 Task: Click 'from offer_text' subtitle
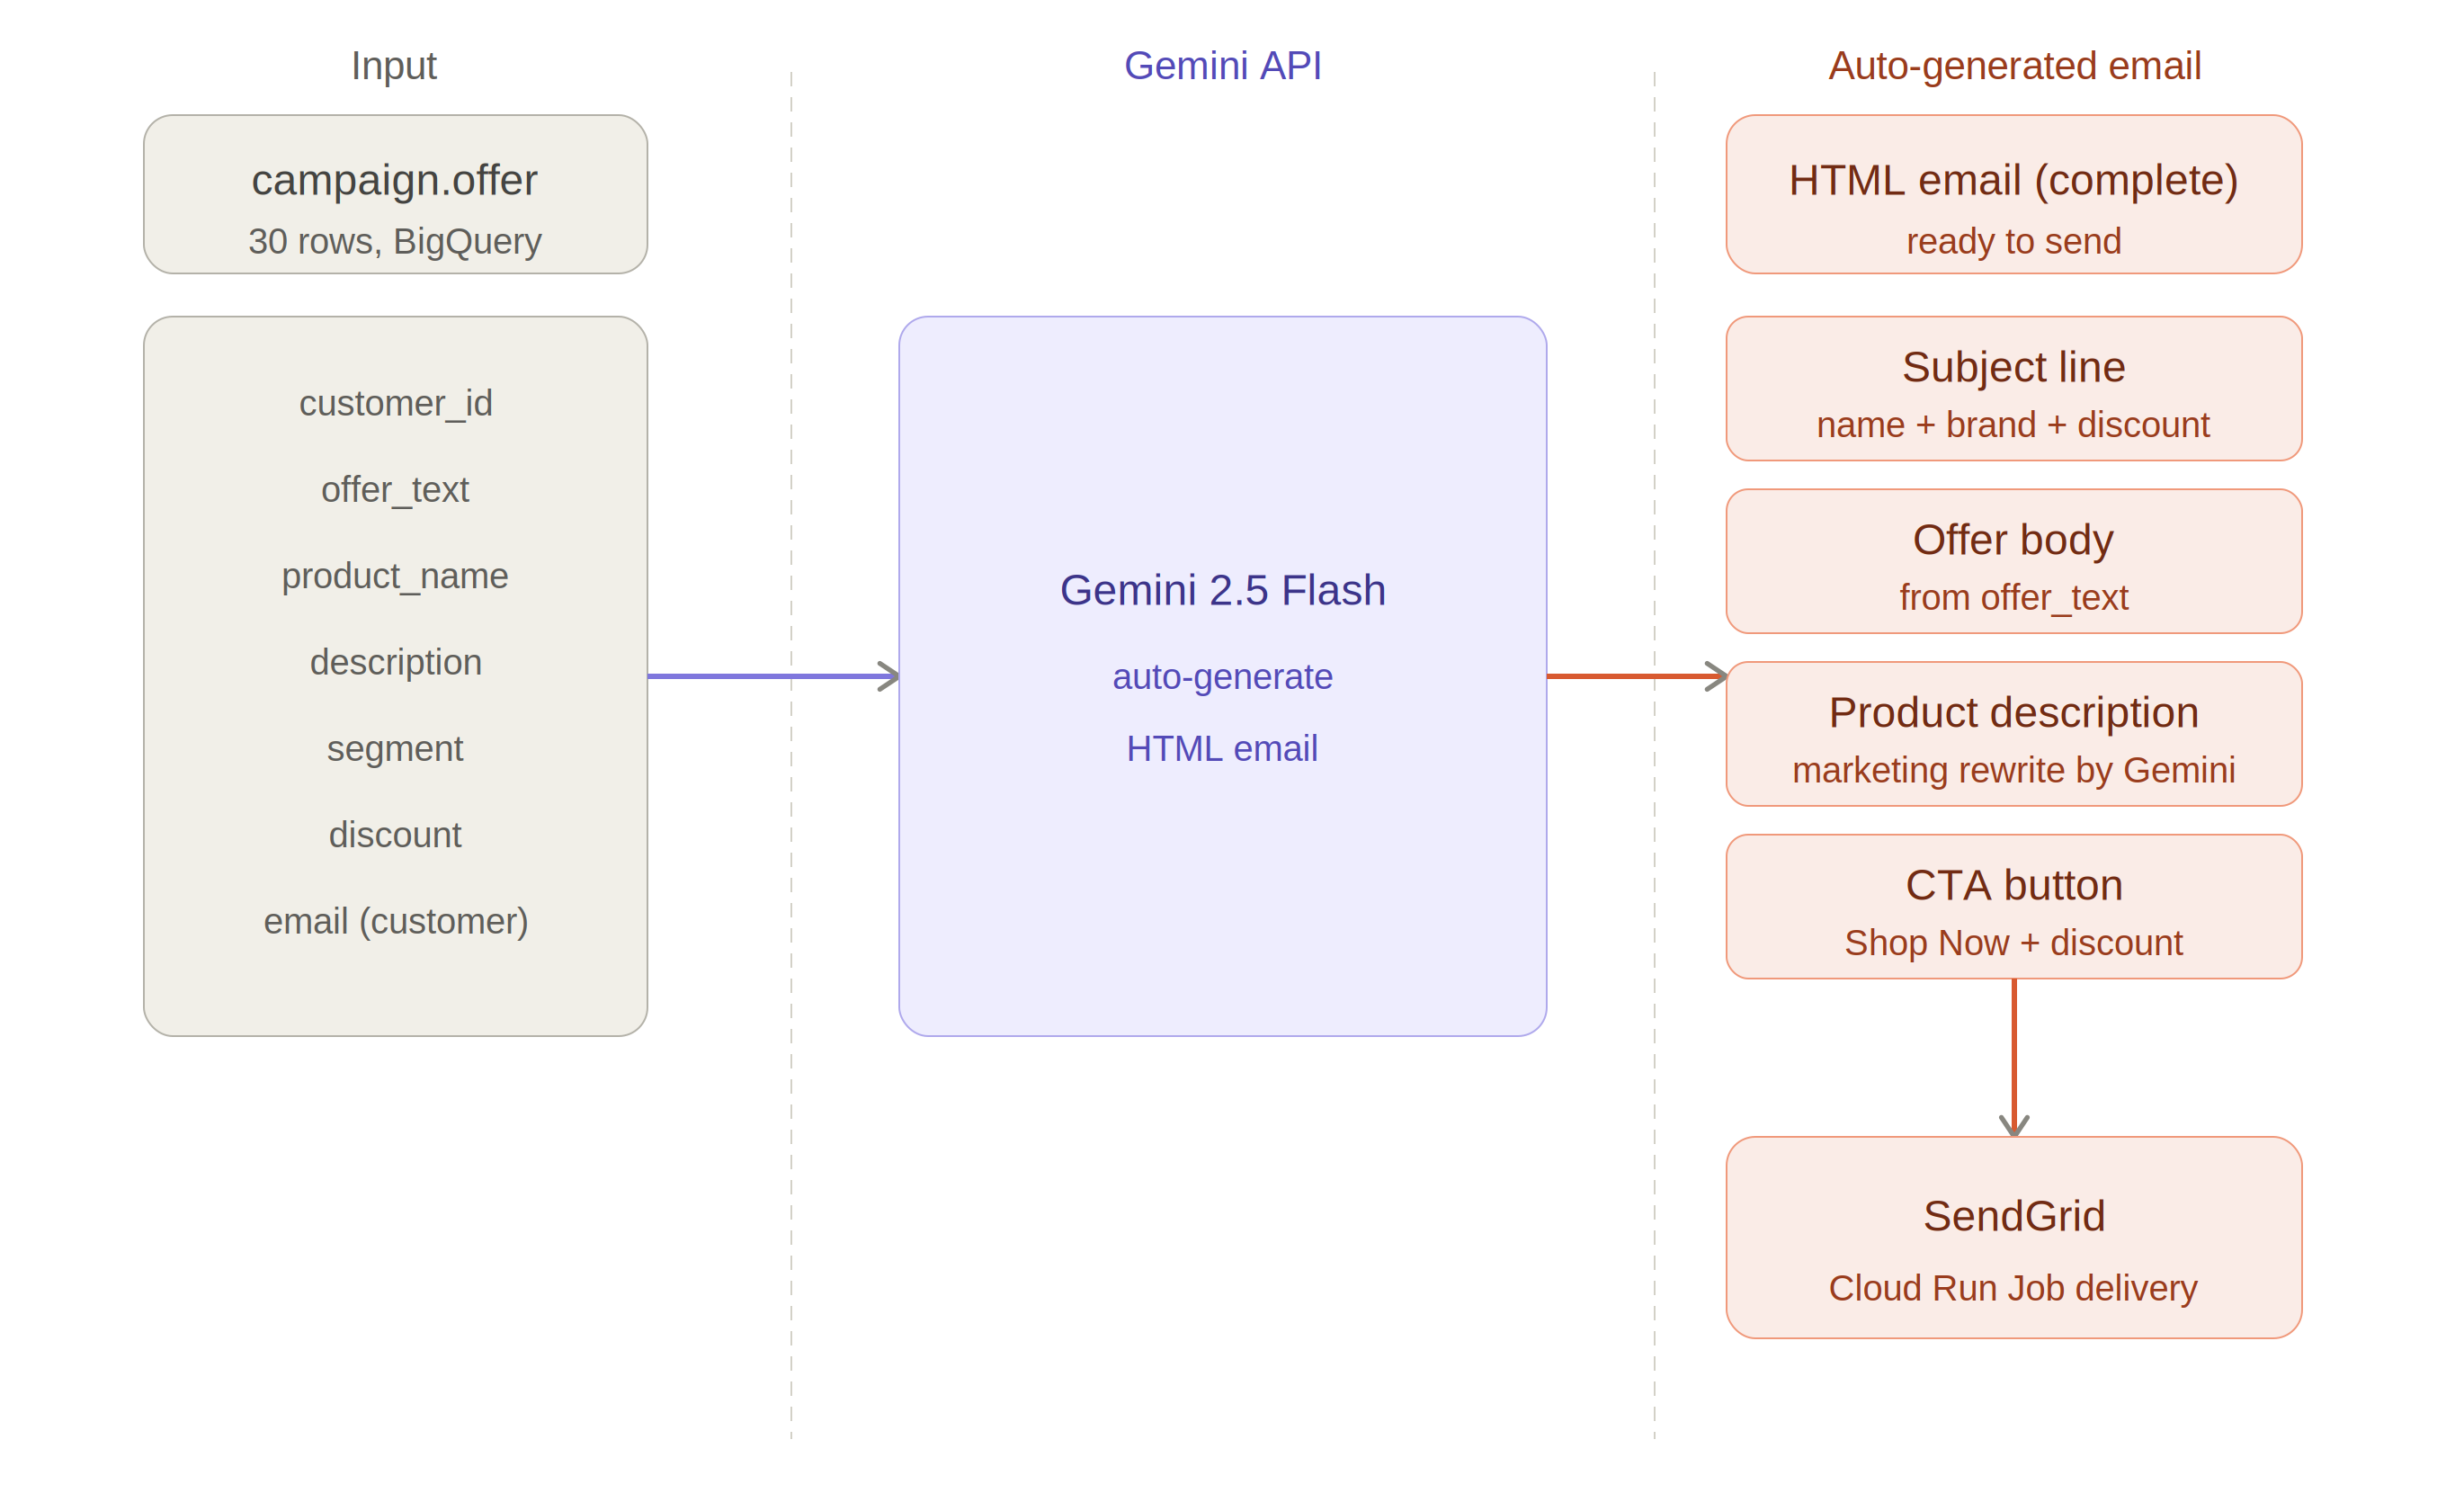2013,599
